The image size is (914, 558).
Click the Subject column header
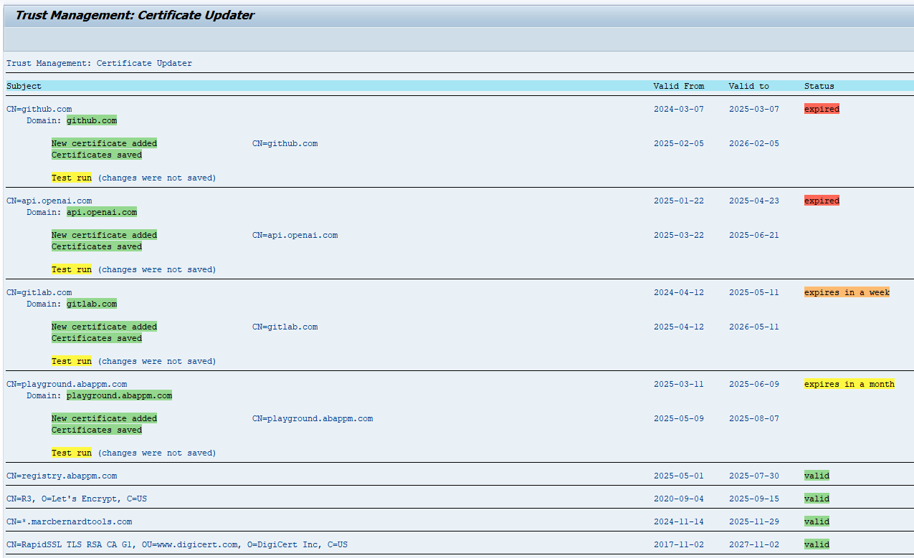pos(24,86)
